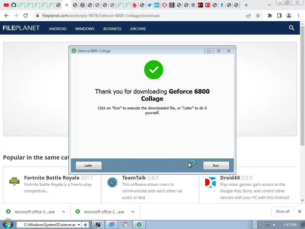Switch to the GitHub tab

[x=14, y=5]
